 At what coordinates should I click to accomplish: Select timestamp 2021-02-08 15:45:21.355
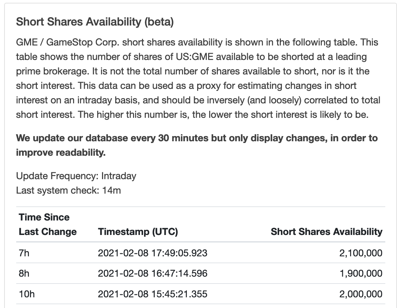[153, 294]
